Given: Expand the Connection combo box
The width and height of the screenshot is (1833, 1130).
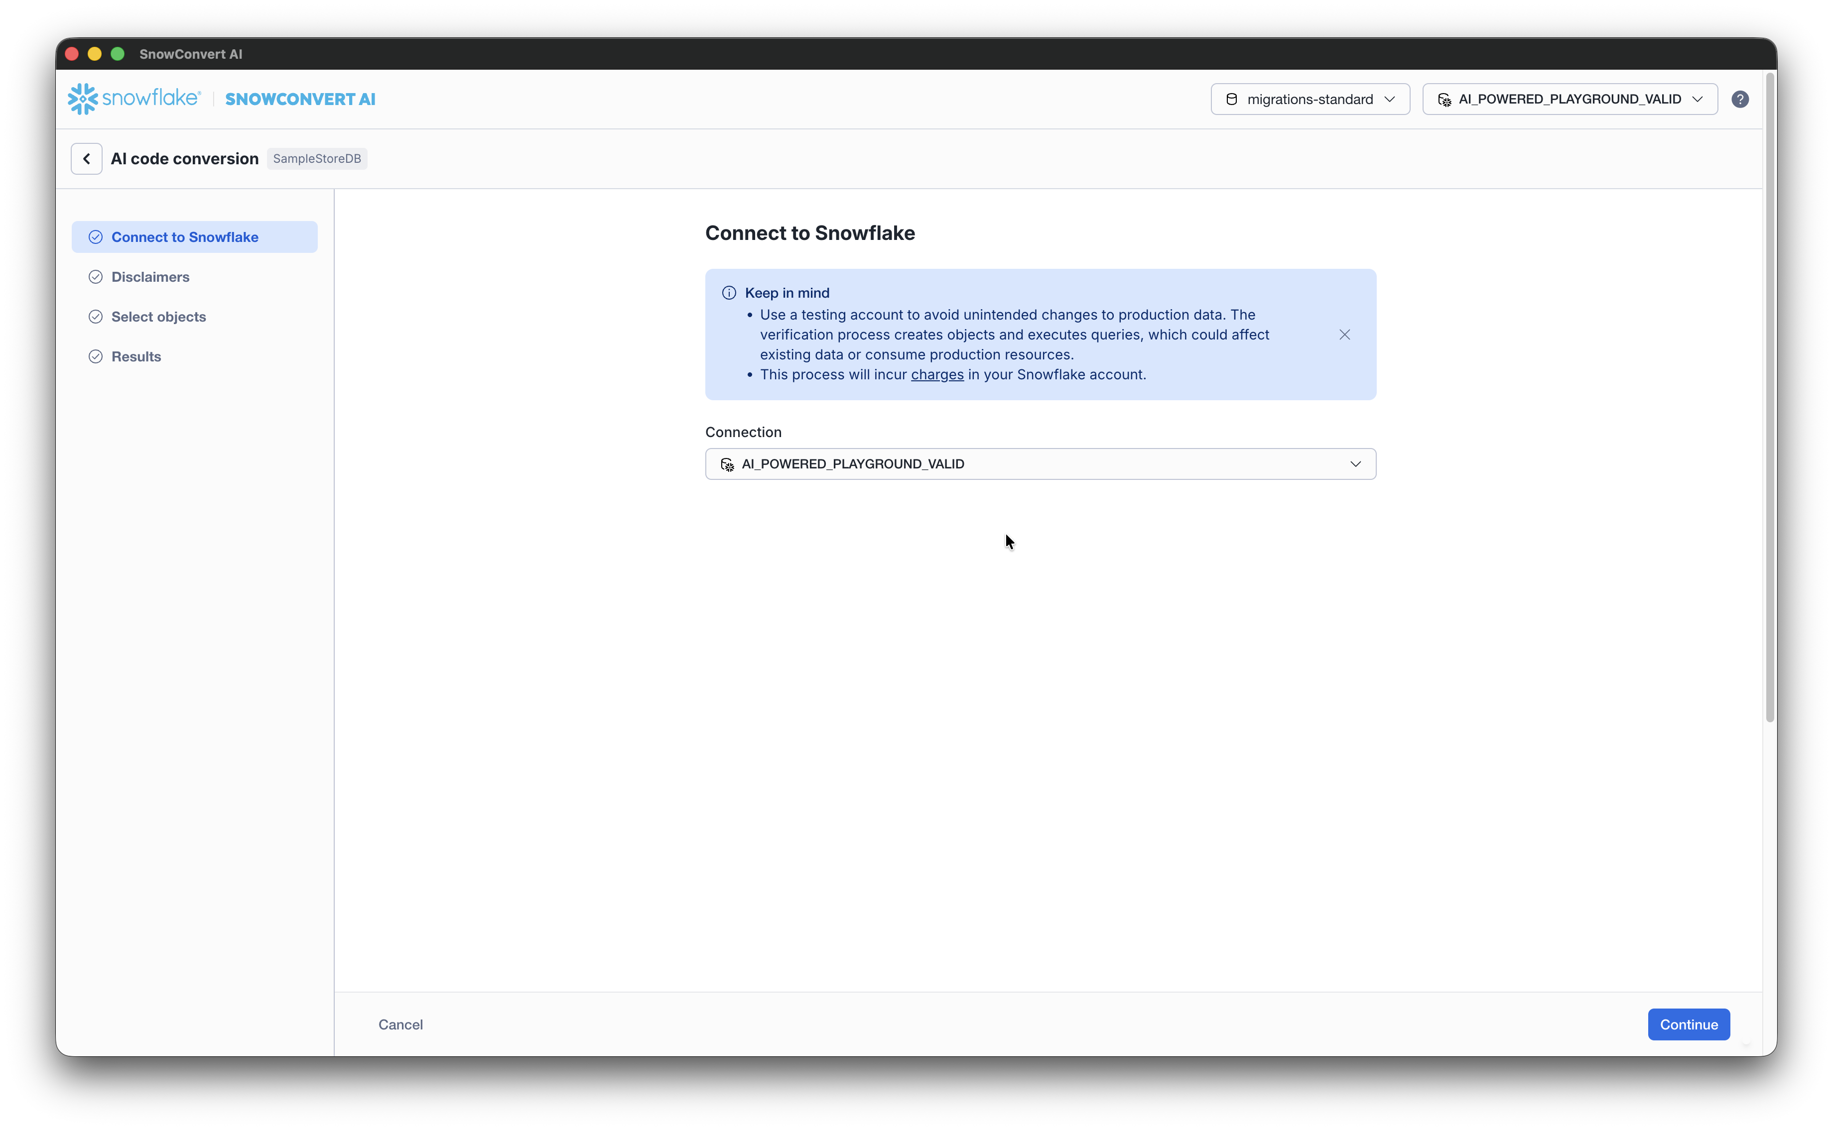Looking at the screenshot, I should pos(1040,464).
